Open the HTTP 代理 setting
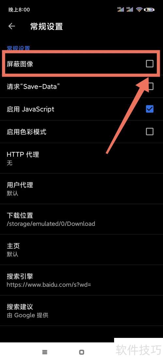 (81, 158)
